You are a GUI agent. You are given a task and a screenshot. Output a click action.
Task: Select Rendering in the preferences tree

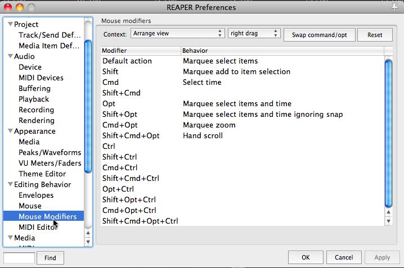click(37, 120)
